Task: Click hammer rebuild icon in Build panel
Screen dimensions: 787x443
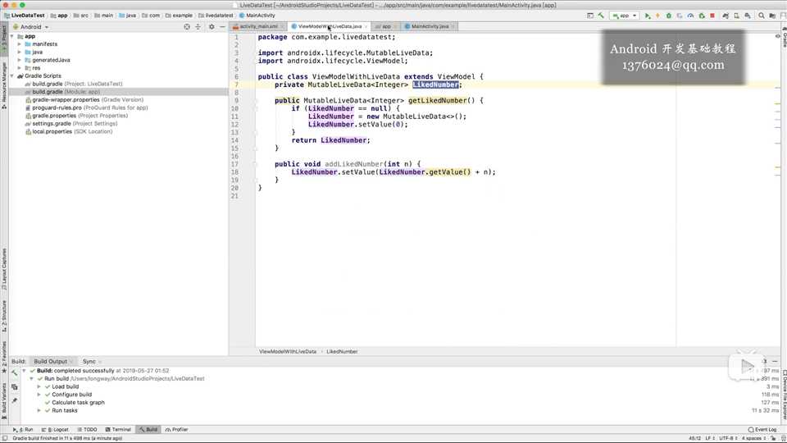Action: [14, 373]
